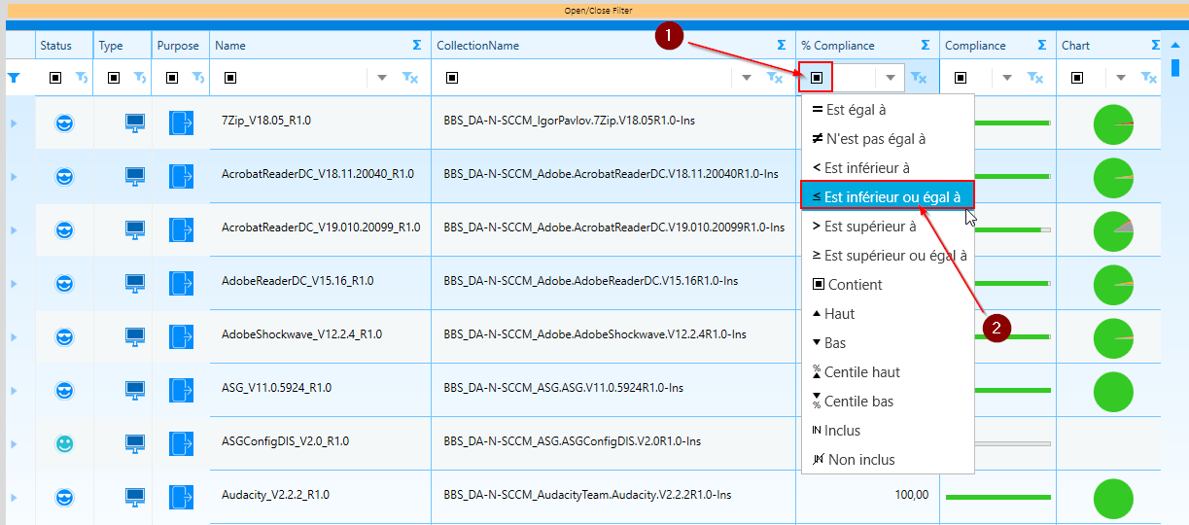The height and width of the screenshot is (525, 1189).
Task: Clear the Name column filter
Action: click(410, 78)
